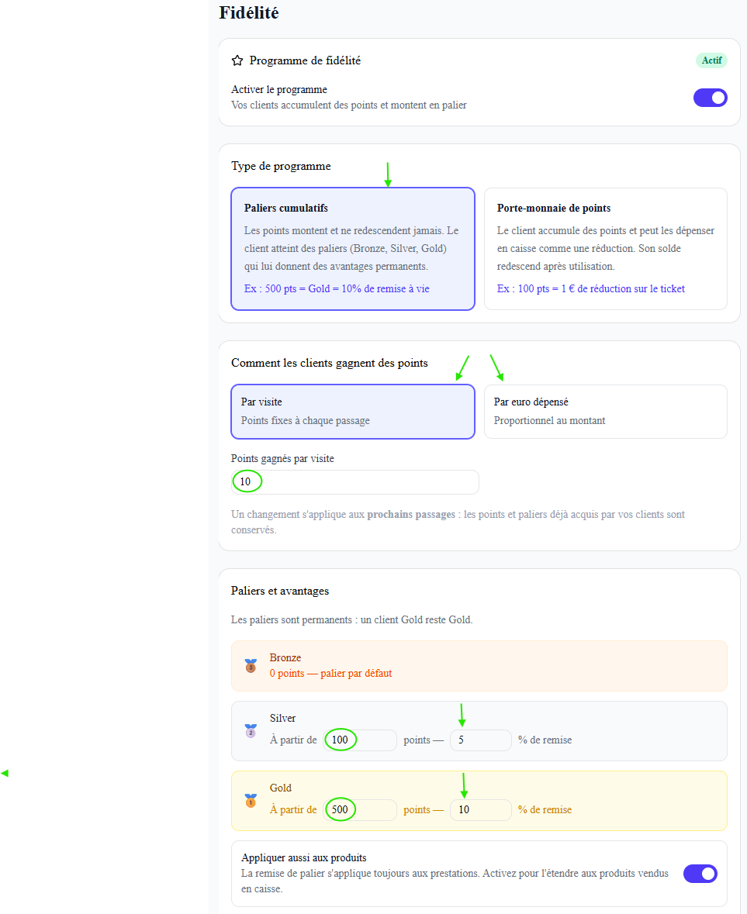Click the Gold medal icon

(x=251, y=800)
